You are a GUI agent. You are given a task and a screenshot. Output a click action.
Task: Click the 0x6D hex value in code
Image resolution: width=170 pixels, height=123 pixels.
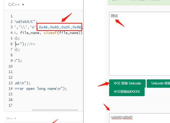point(55,27)
